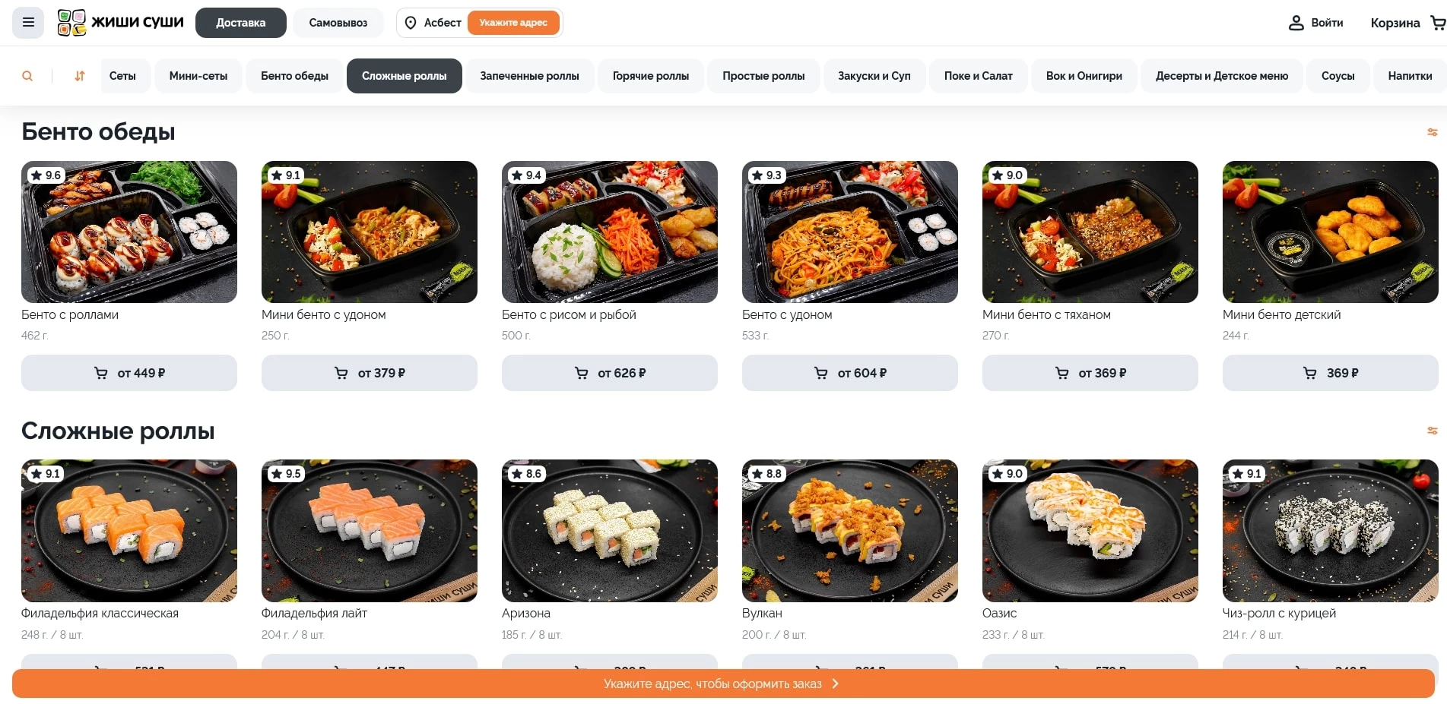Viewport: 1447px width, 704px height.
Task: Open Бенто с рисом и рыбой photo
Action: point(610,232)
